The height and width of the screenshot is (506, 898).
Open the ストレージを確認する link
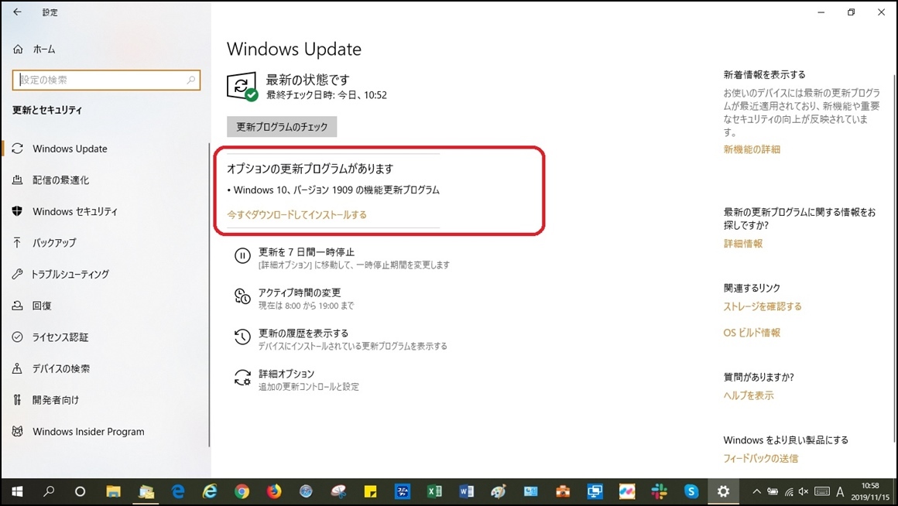tap(763, 307)
